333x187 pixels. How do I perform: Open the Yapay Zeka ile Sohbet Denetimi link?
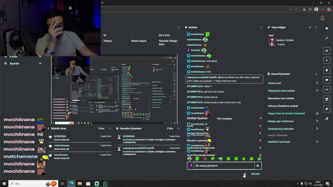coord(286,113)
